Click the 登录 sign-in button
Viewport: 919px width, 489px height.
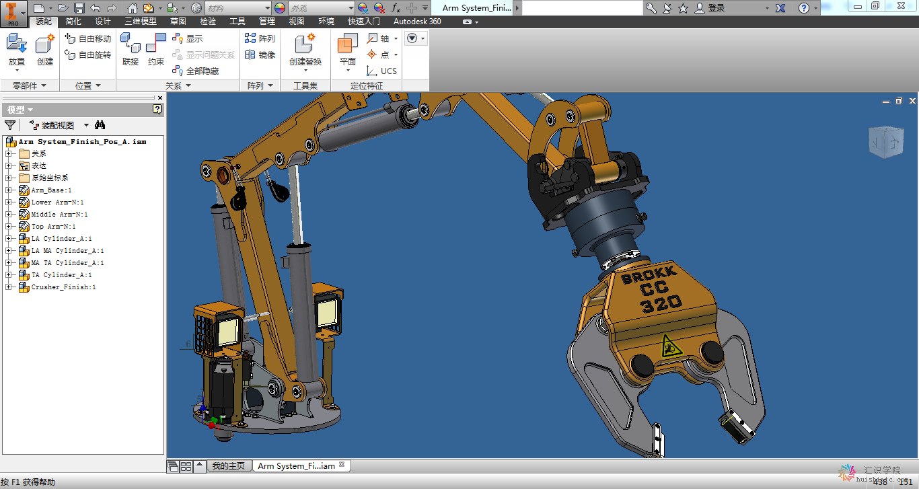click(710, 8)
